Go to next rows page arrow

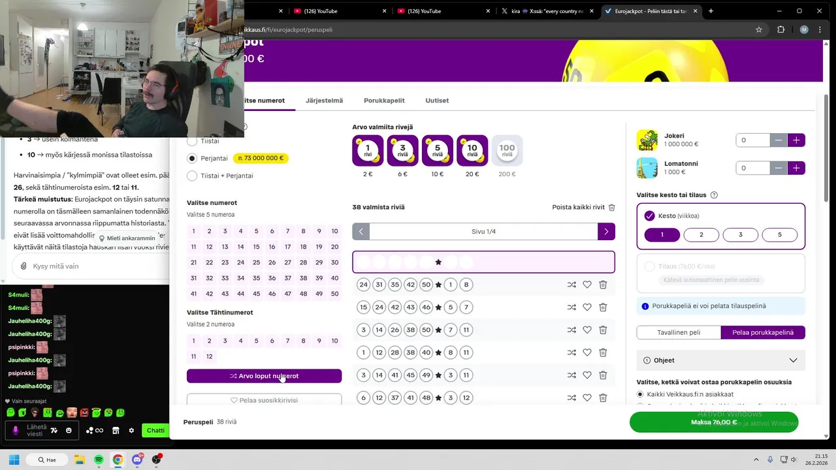(606, 231)
